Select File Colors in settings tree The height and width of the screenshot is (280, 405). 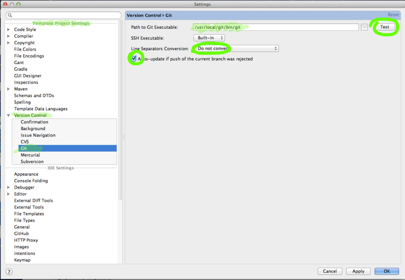[x=25, y=49]
